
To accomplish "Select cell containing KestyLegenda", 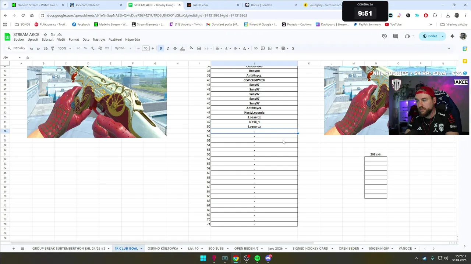I will [254, 113].
